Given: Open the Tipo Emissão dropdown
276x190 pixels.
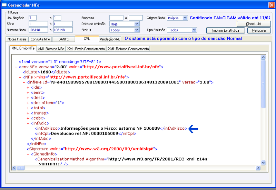Looking at the screenshot, I should pyautogui.click(x=194, y=30).
